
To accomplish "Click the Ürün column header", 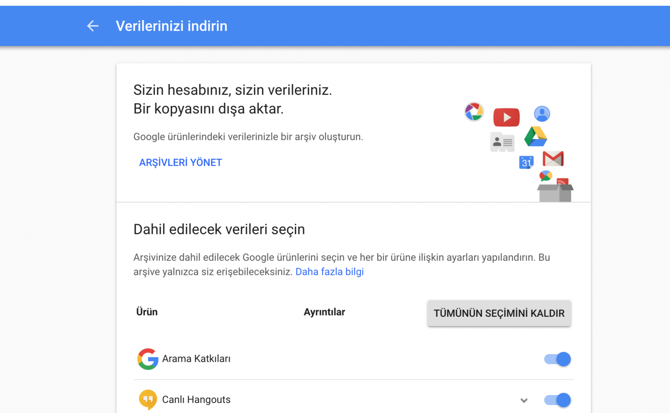I will (x=147, y=312).
